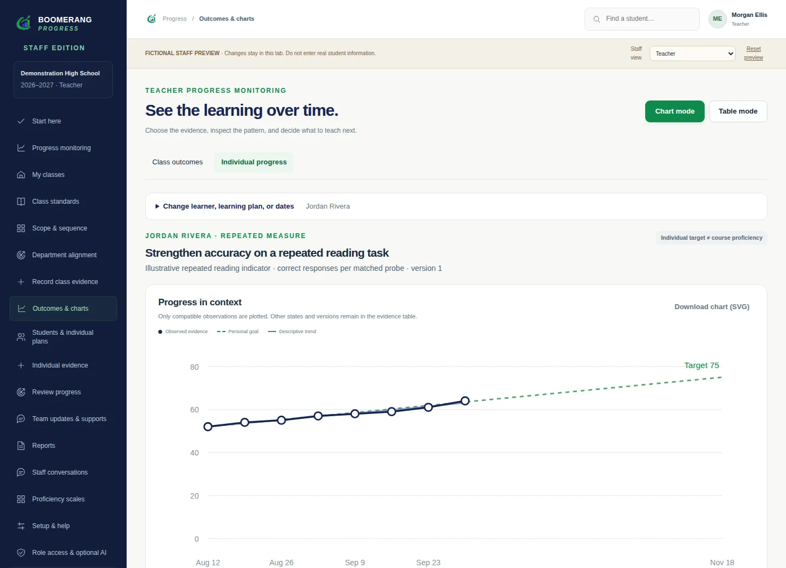
Task: Click the Role access shield icon
Action: pyautogui.click(x=21, y=553)
